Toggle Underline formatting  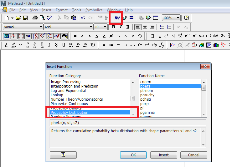128,27
